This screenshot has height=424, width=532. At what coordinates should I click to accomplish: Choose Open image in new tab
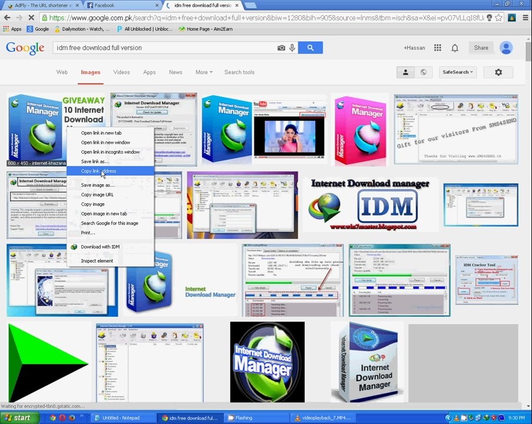(110, 214)
